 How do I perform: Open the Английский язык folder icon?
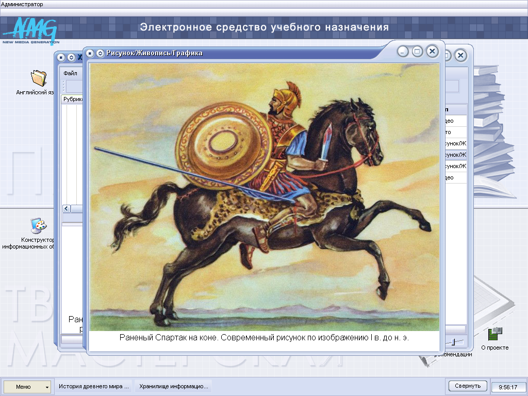38,78
